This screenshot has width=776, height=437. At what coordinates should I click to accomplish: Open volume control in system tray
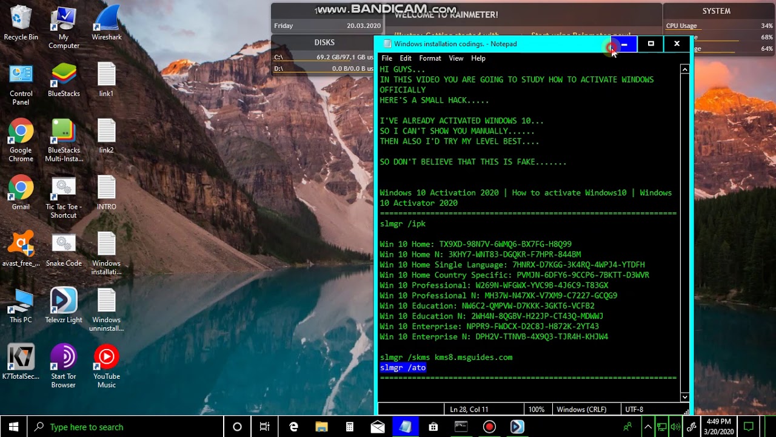[676, 427]
